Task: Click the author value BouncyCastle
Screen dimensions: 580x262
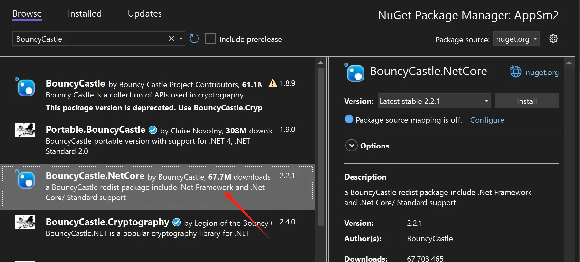Action: [x=430, y=239]
